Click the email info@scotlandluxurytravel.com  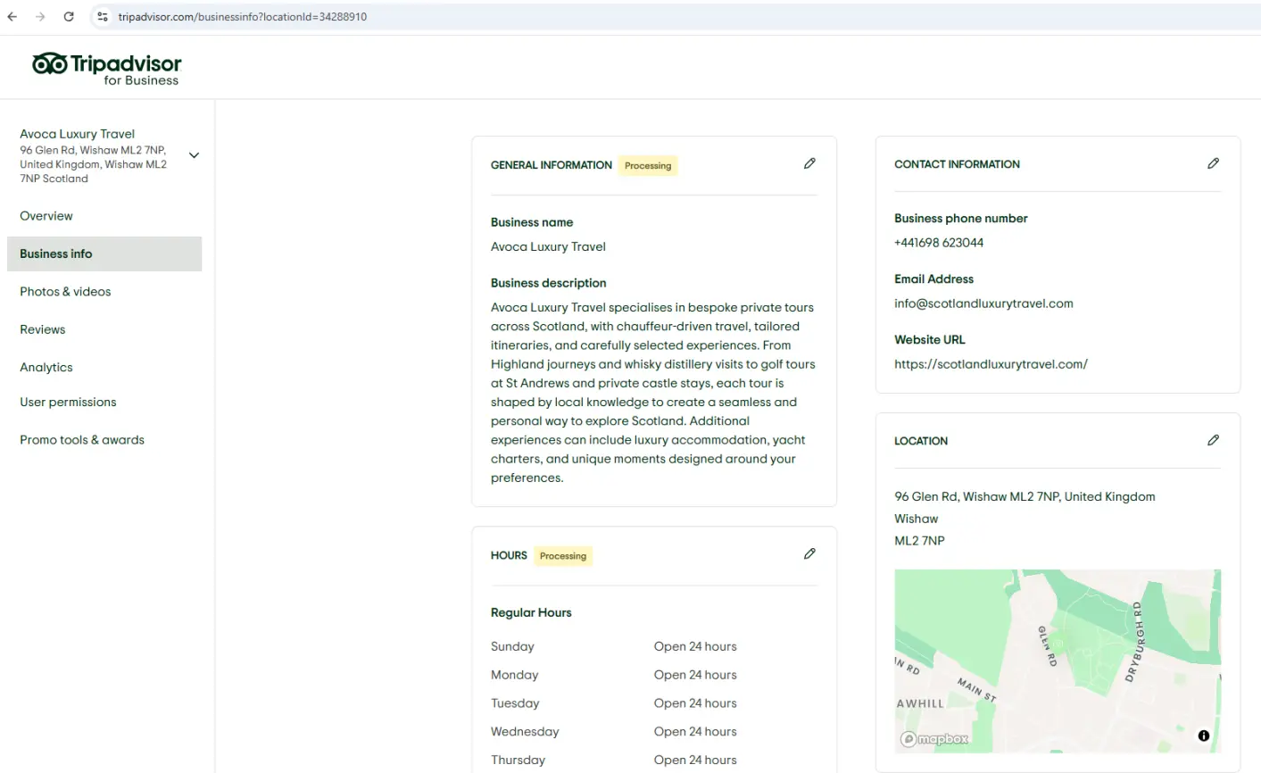tap(983, 303)
